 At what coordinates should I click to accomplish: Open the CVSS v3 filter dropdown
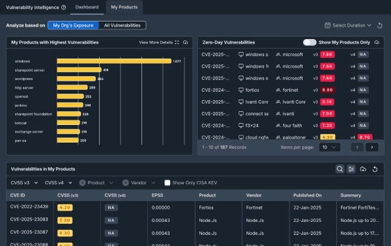click(24, 183)
